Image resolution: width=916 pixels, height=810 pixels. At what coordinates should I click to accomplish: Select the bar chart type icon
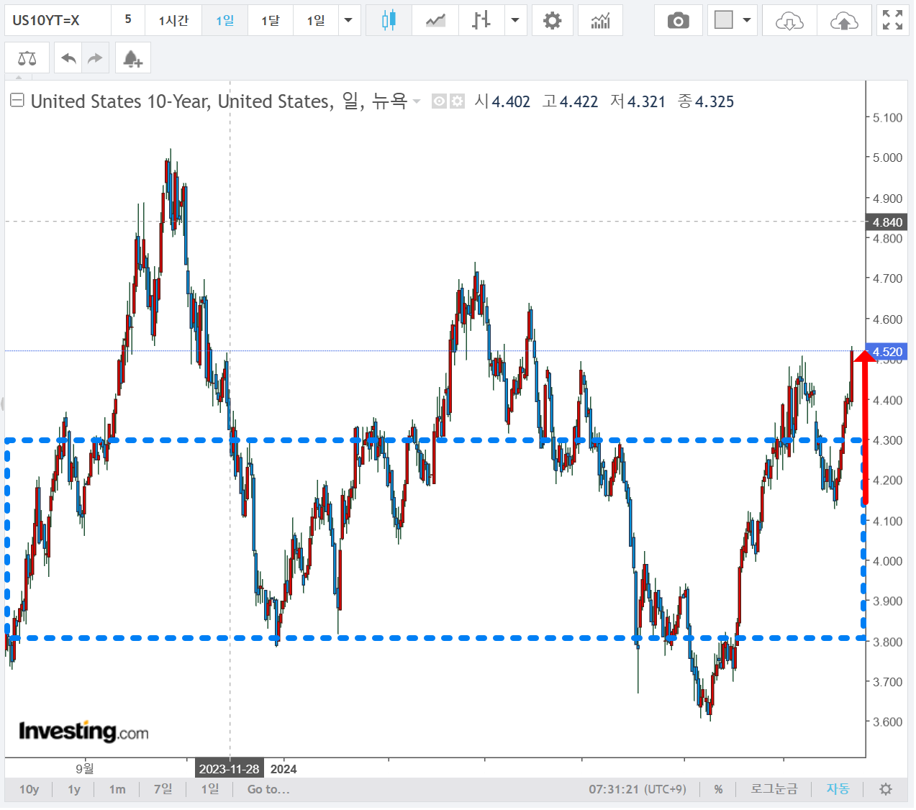(481, 21)
